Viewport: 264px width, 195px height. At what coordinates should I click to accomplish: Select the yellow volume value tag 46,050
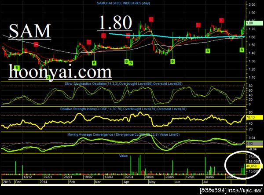tap(253, 166)
